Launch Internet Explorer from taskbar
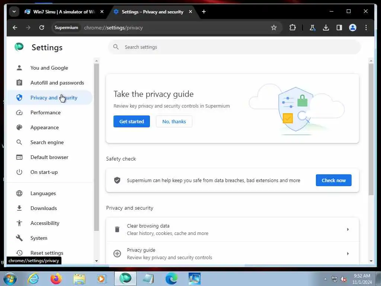 33,279
